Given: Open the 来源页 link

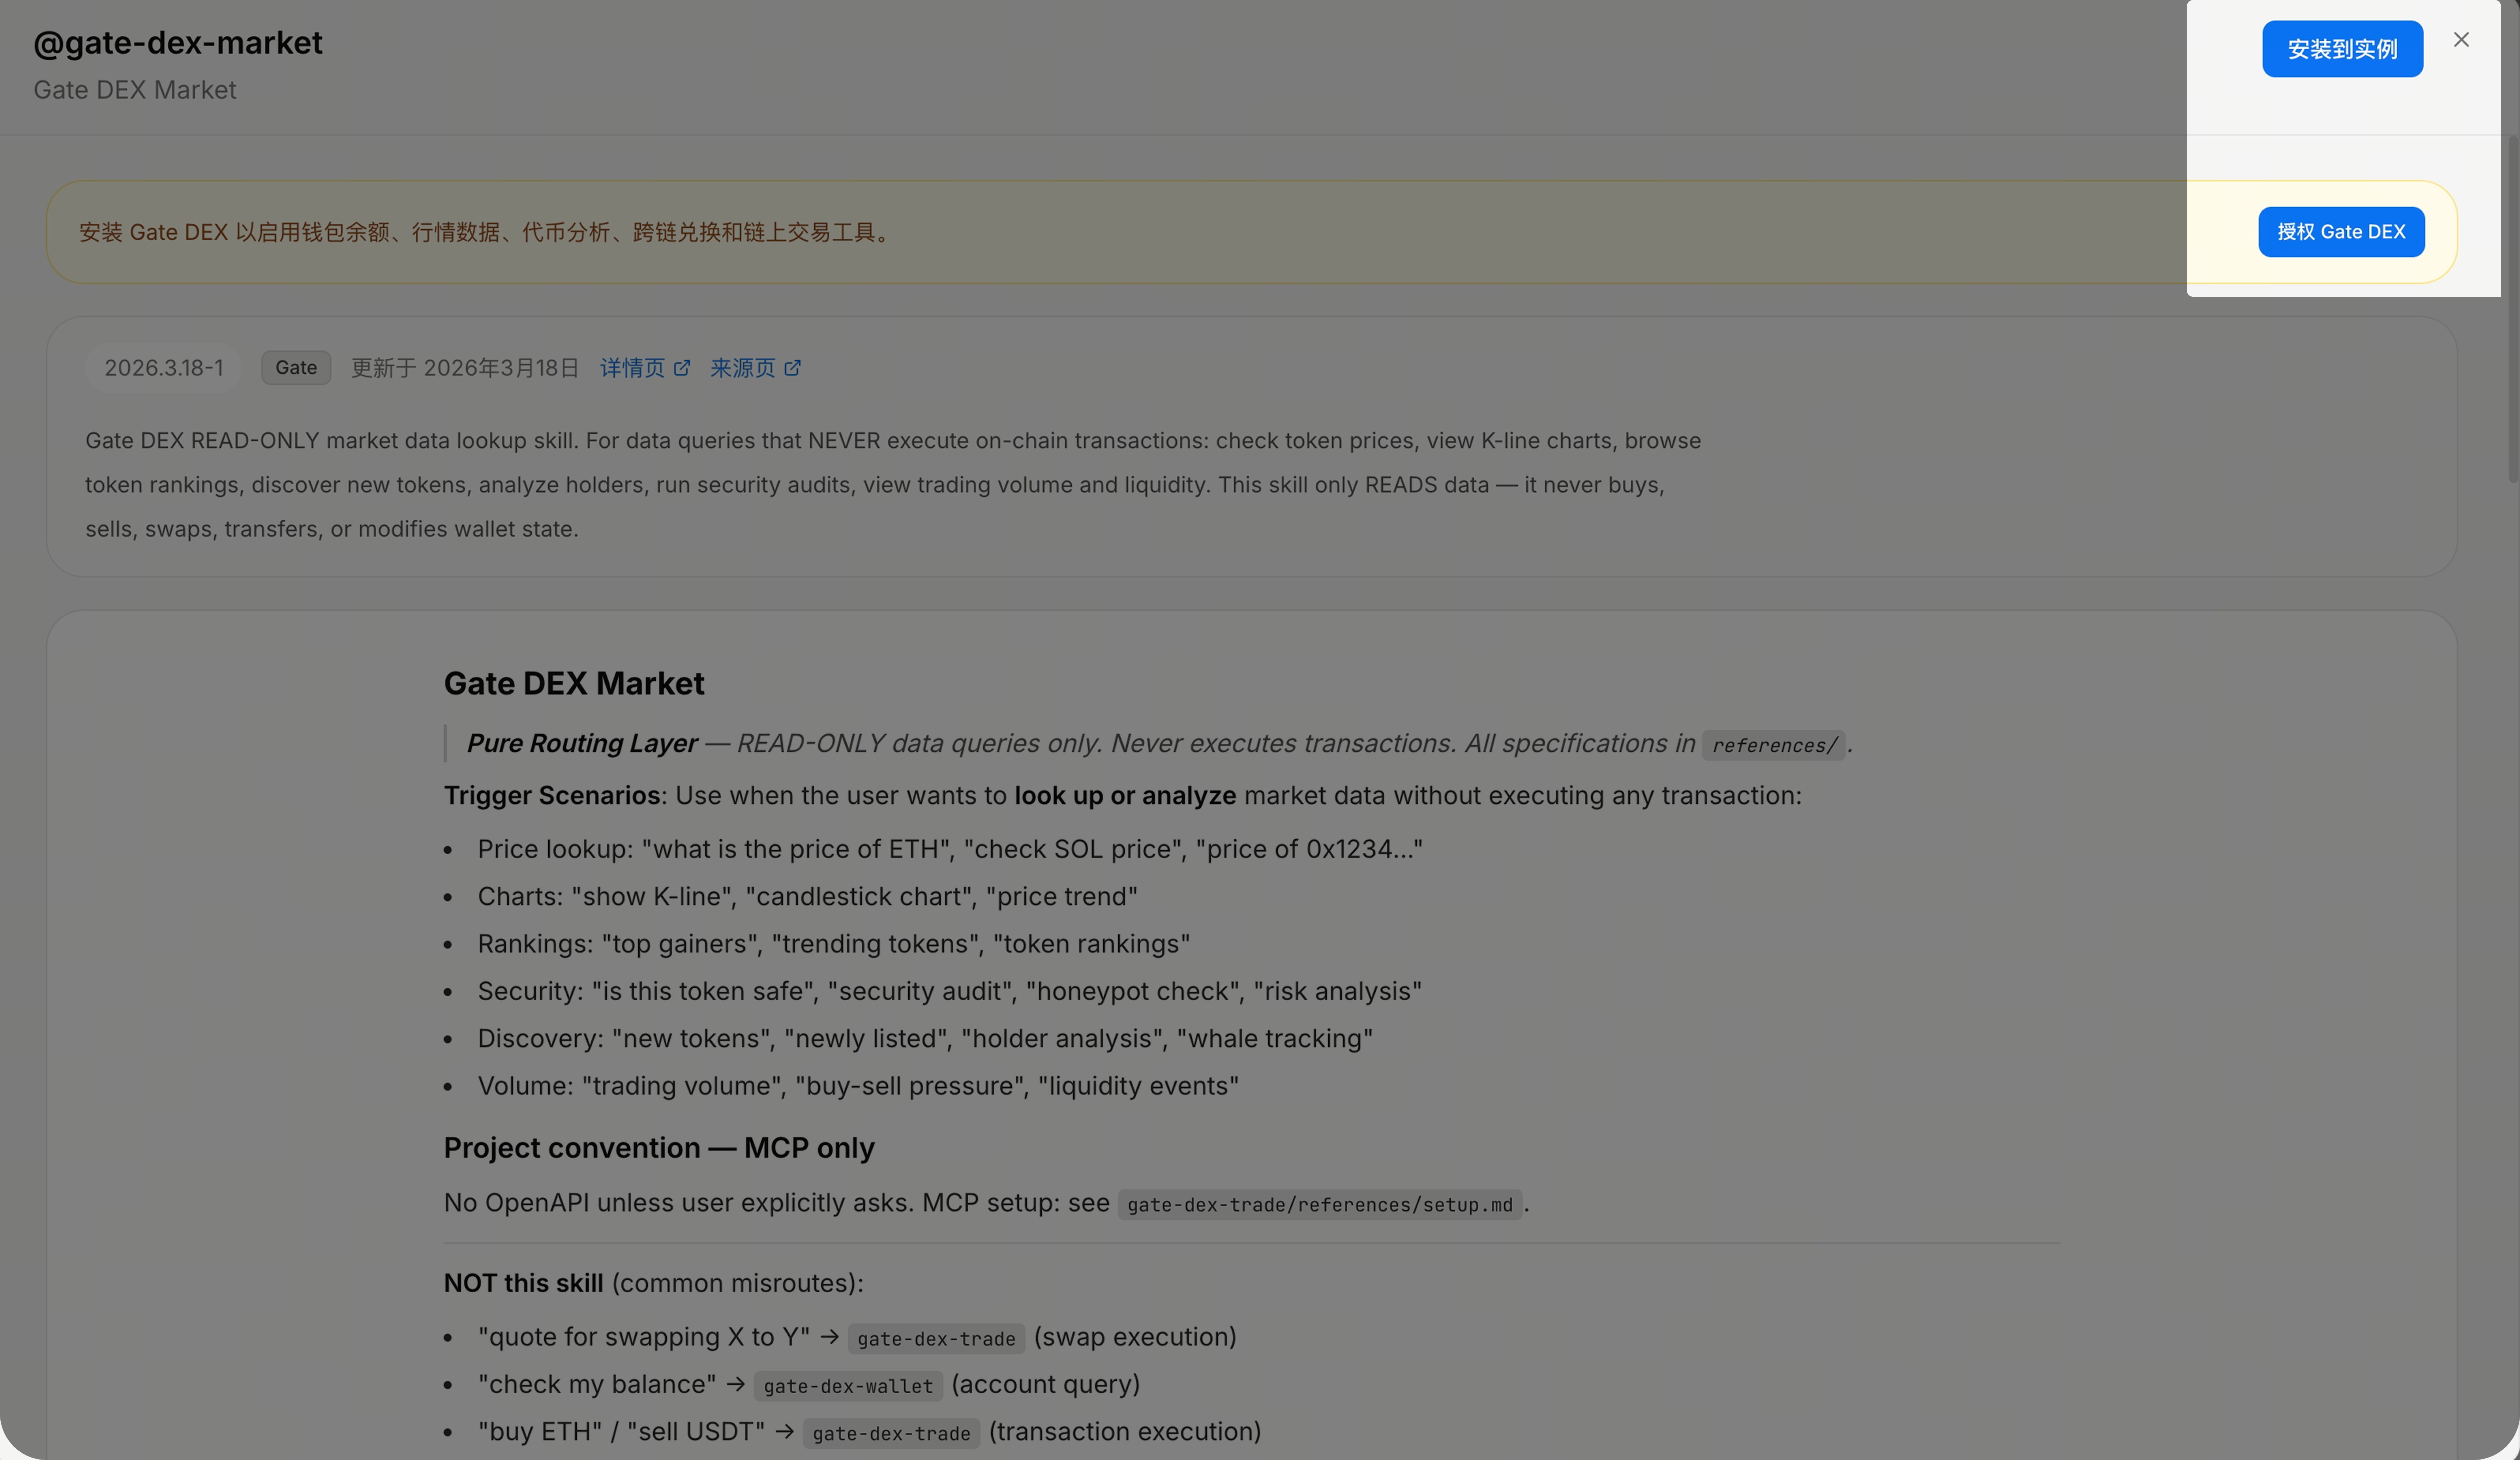Looking at the screenshot, I should [742, 368].
